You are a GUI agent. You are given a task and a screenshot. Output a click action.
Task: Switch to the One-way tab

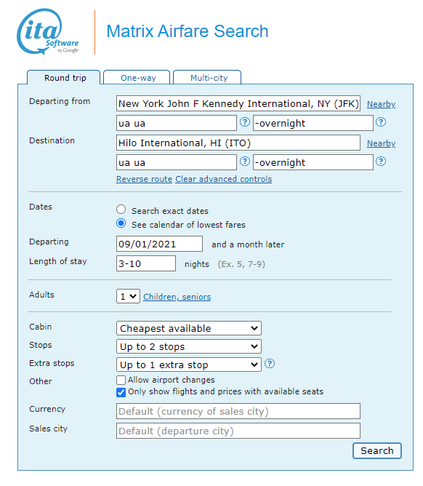pyautogui.click(x=137, y=78)
